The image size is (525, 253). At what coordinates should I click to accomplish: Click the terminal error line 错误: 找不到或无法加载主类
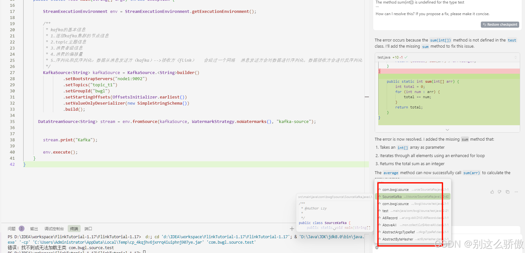tap(61, 248)
